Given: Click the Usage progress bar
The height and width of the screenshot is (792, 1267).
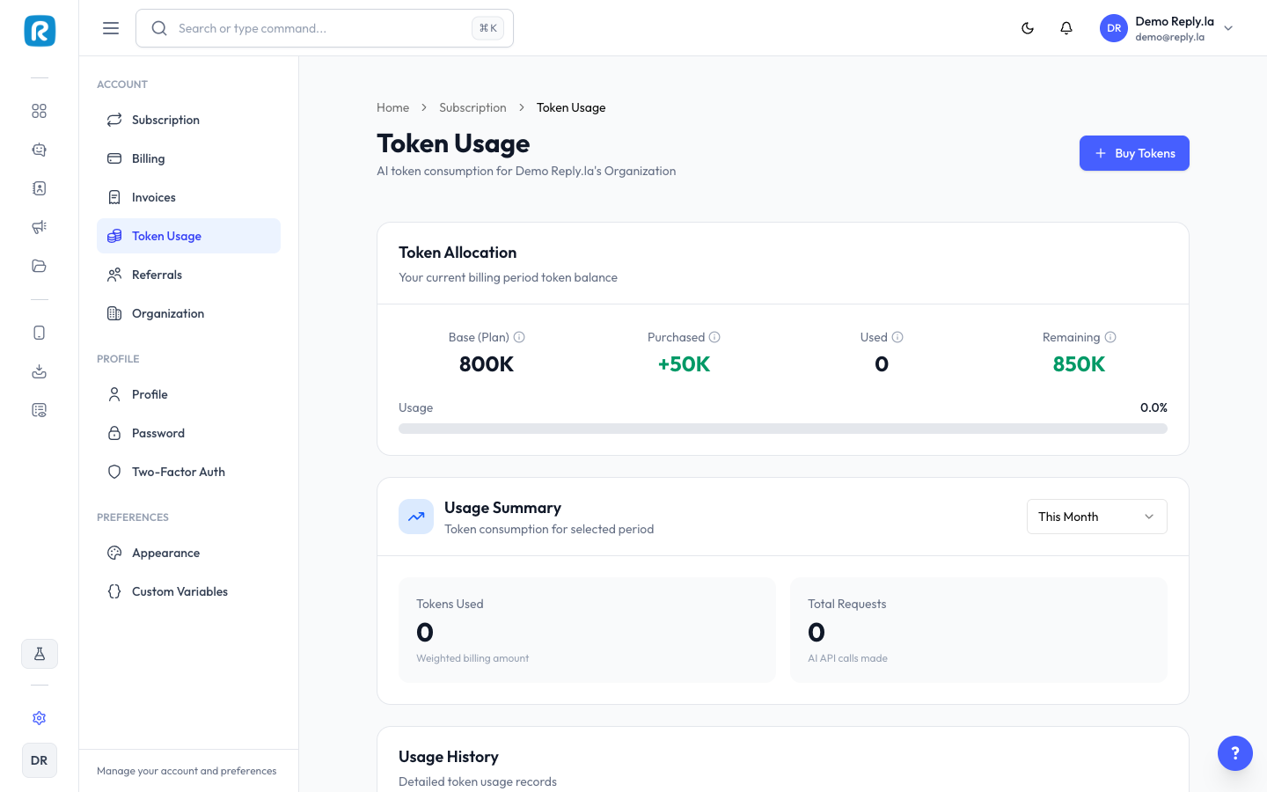Looking at the screenshot, I should 783,429.
